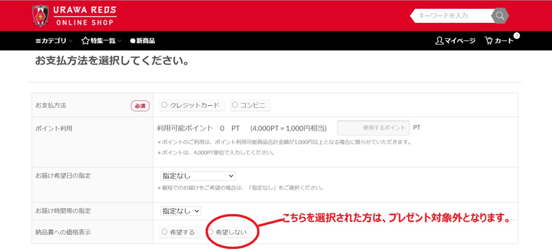Click the 必須 required badge
The image size is (552, 251).
[x=140, y=106]
